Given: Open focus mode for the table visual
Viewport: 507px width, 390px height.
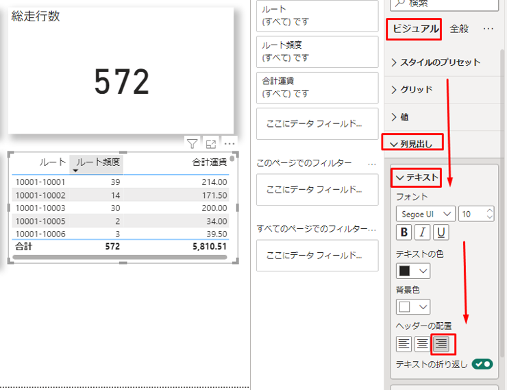Looking at the screenshot, I should 211,144.
